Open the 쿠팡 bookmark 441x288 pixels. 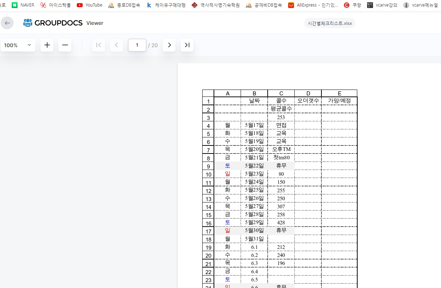pyautogui.click(x=353, y=5)
